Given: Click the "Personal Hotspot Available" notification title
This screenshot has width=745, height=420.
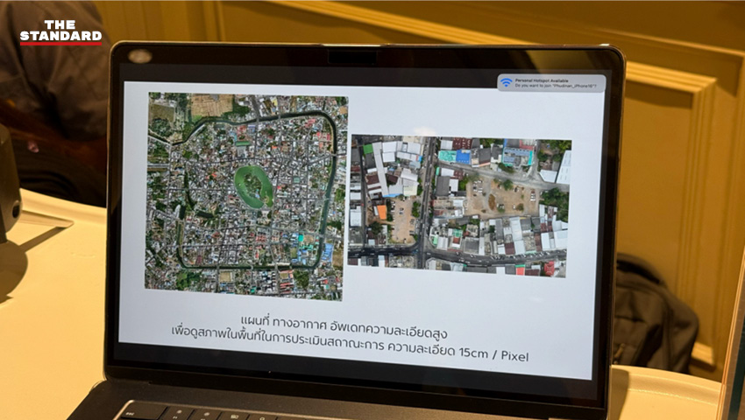Looking at the screenshot, I should coord(541,80).
